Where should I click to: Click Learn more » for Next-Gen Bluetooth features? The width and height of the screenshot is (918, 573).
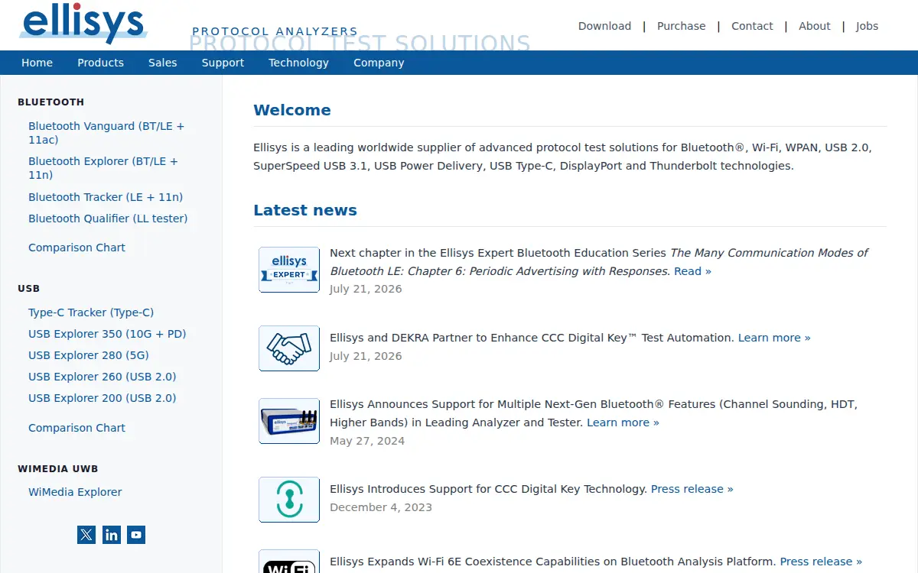(x=623, y=422)
